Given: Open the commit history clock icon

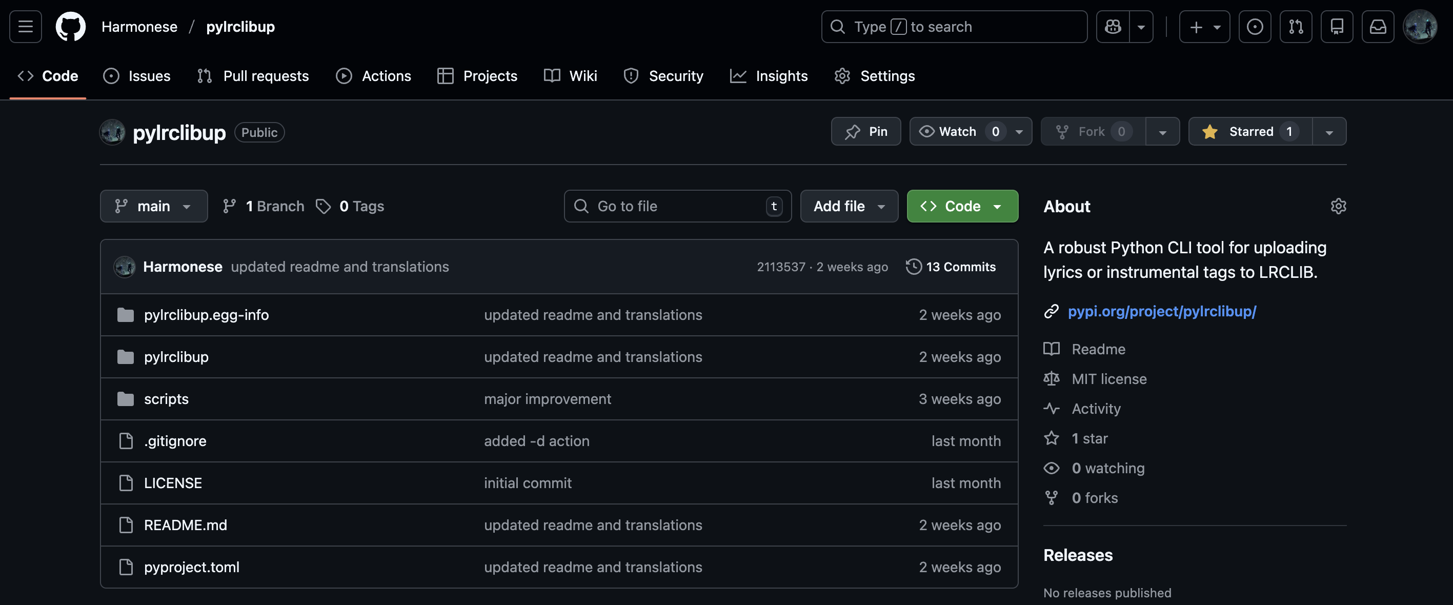Looking at the screenshot, I should [913, 267].
